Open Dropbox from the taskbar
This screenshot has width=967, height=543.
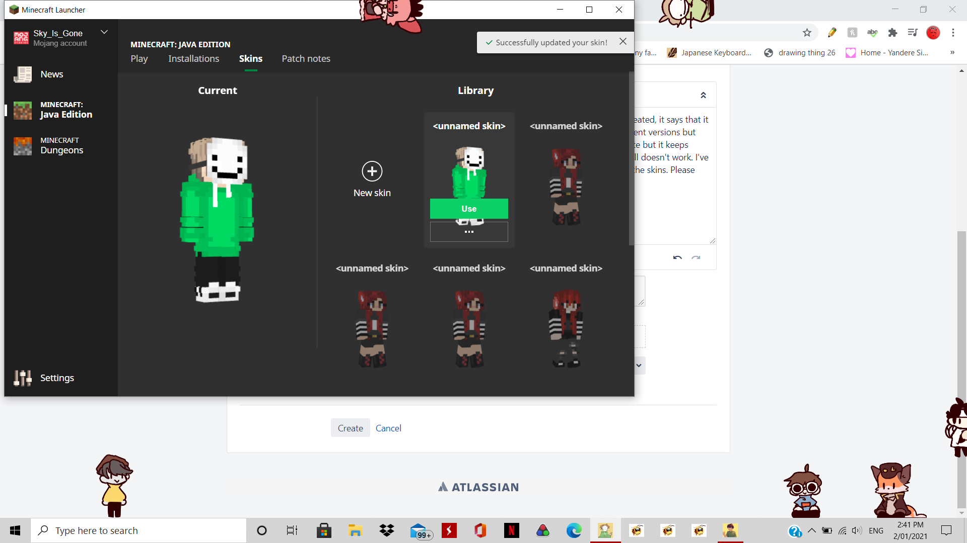(x=386, y=530)
